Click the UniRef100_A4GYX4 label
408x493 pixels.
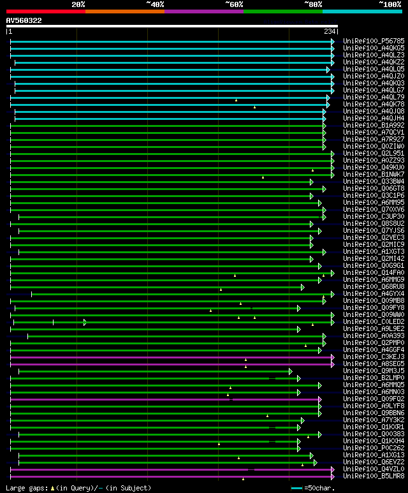tap(374, 293)
